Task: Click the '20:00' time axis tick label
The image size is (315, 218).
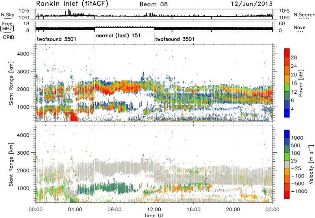Action: click(233, 210)
